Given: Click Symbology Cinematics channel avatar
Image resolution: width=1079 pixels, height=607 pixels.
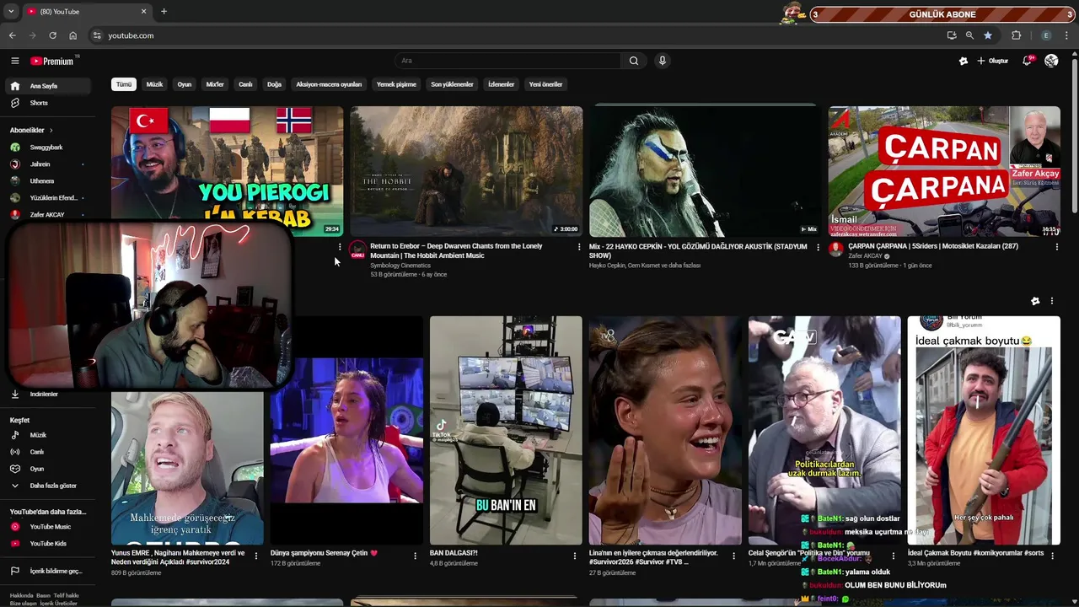Looking at the screenshot, I should [x=357, y=251].
